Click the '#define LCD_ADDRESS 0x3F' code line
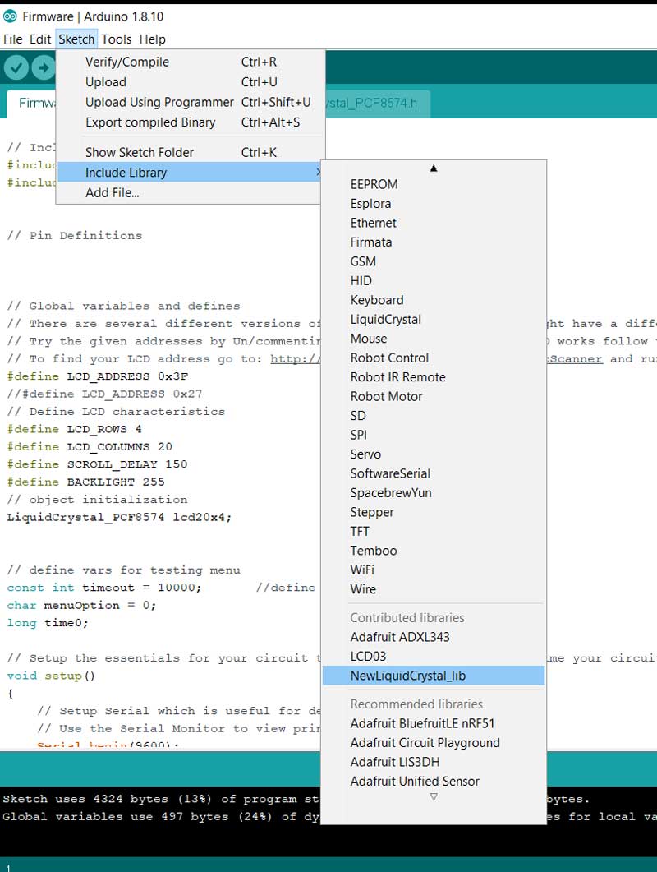 pos(97,376)
